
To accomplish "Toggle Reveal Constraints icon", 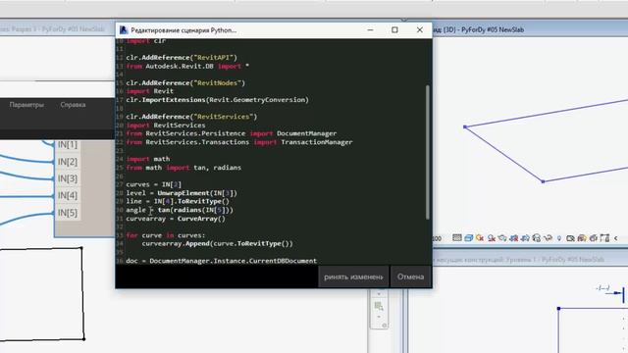I will click(604, 238).
